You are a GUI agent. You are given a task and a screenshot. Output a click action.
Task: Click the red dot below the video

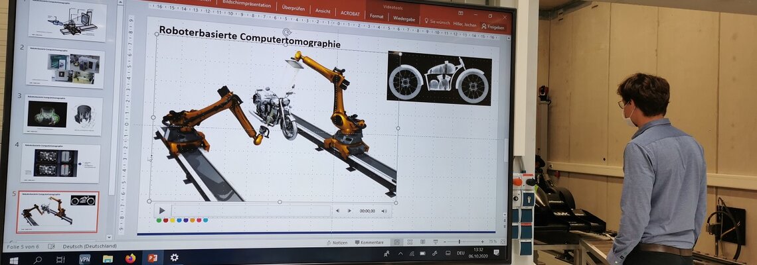[165, 220]
